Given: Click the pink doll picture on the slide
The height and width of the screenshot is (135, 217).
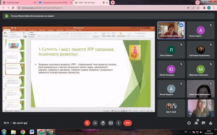Looking at the screenshot, I should pos(135,53).
